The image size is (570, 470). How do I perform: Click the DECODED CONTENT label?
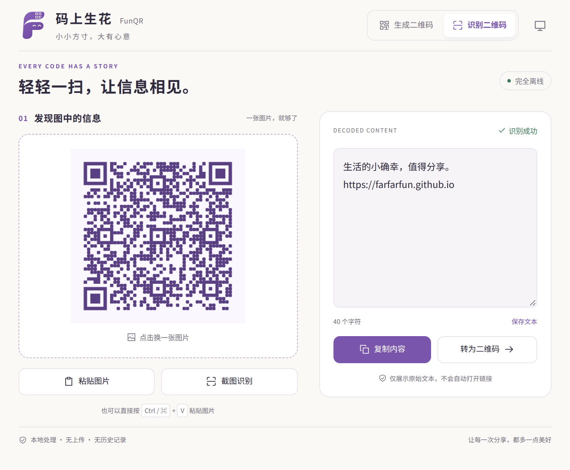coord(365,131)
